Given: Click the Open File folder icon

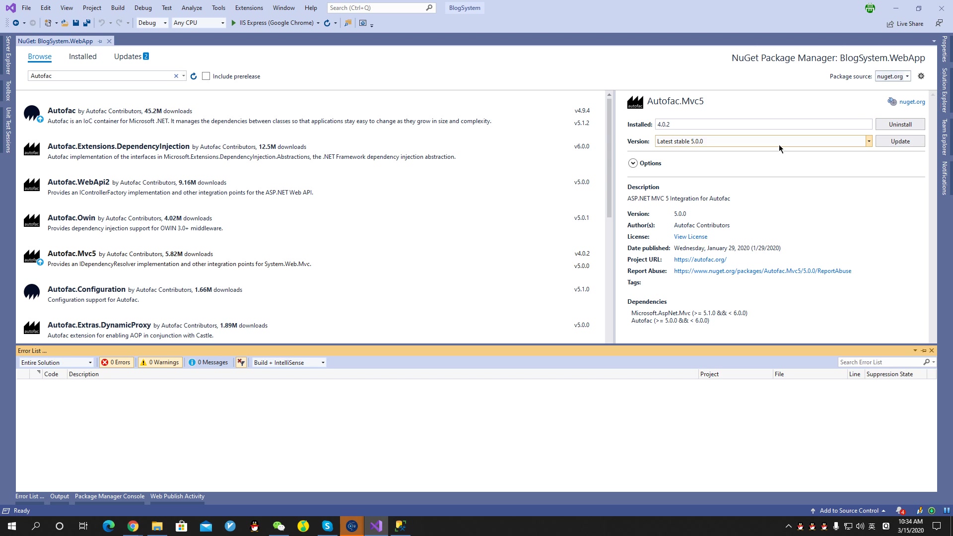Looking at the screenshot, I should point(65,23).
